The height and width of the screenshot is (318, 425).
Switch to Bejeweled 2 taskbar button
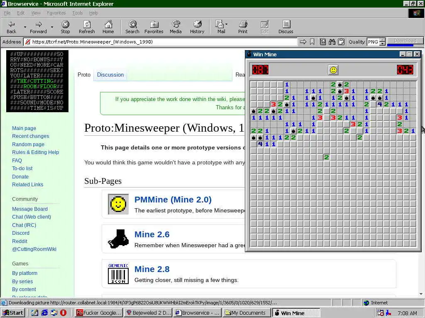click(148, 313)
